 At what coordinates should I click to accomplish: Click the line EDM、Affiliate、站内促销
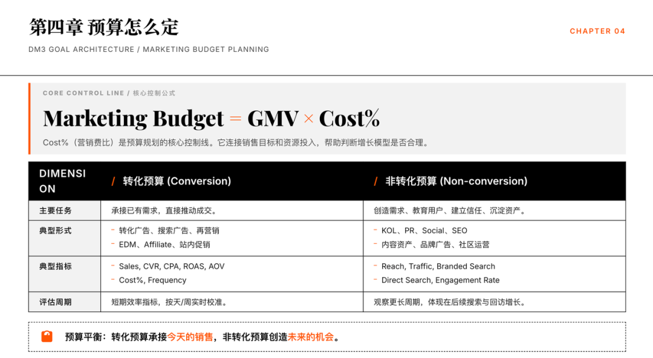click(x=164, y=245)
